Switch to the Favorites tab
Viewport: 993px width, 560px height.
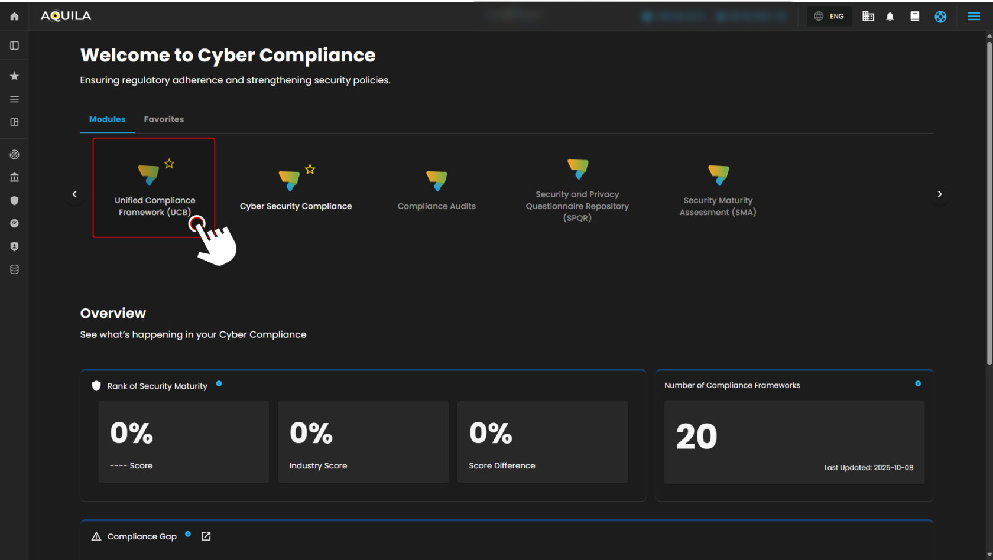coord(164,119)
